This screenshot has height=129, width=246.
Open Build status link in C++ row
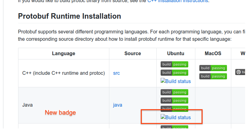[176, 81]
